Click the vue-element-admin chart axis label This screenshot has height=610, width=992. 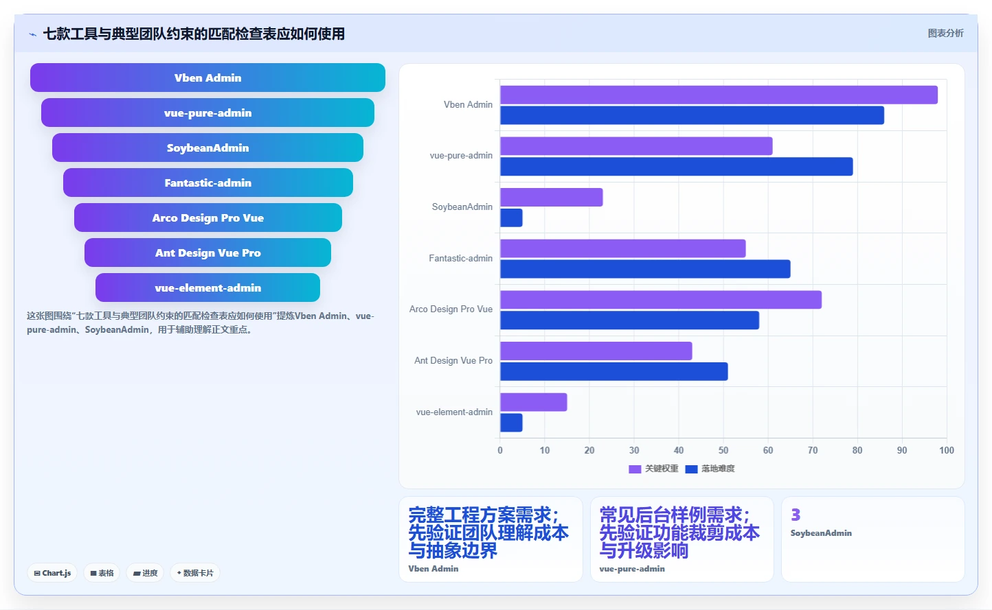(x=454, y=412)
